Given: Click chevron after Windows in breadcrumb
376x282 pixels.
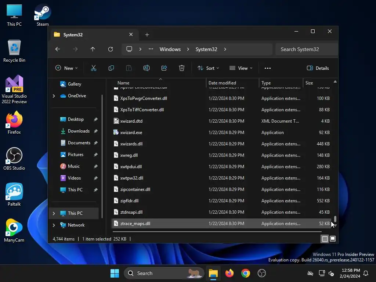Looking at the screenshot, I should click(188, 49).
